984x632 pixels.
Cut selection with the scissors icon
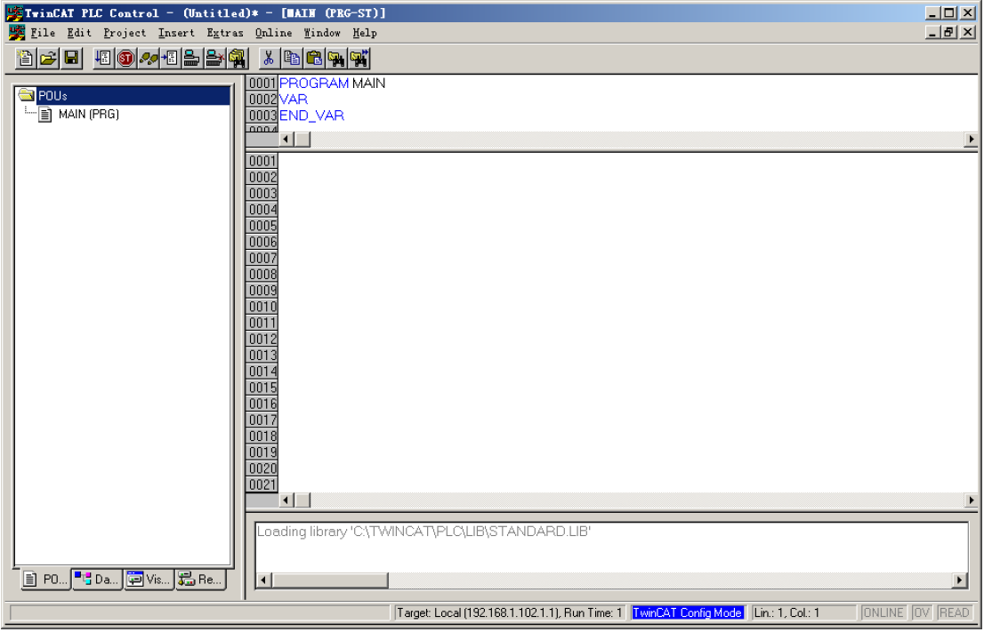[x=269, y=59]
